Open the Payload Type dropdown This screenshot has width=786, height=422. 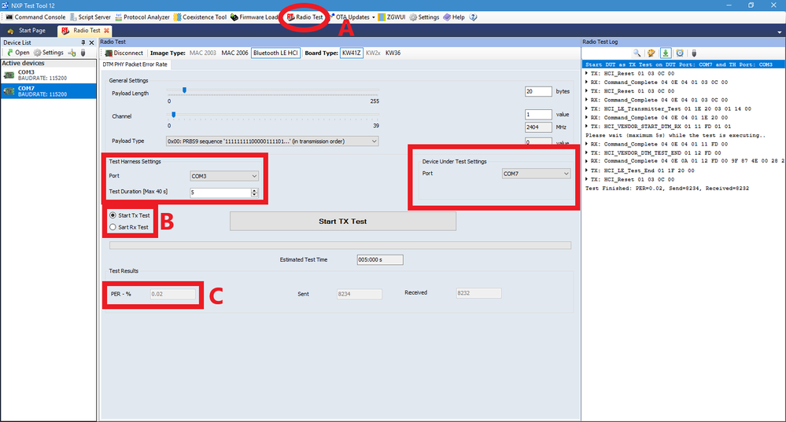(x=272, y=141)
